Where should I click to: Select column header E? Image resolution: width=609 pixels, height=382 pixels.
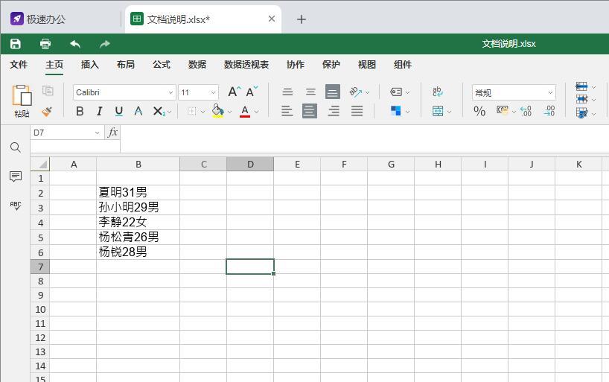click(297, 165)
